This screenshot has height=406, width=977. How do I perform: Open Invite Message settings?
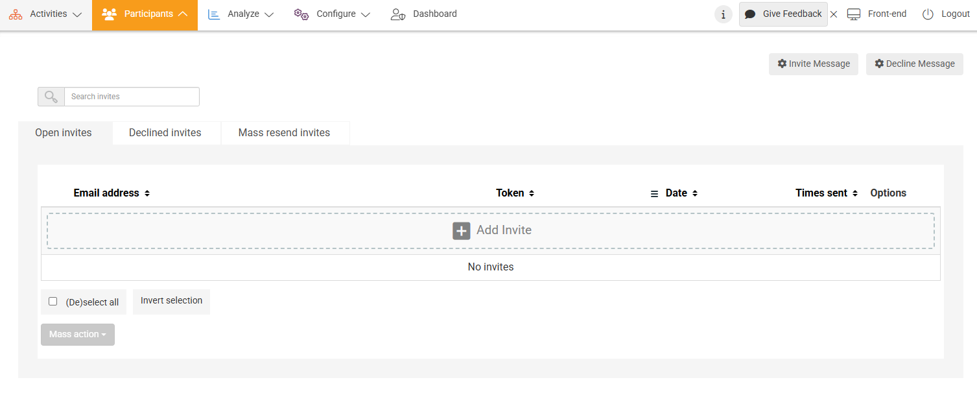[x=814, y=64]
